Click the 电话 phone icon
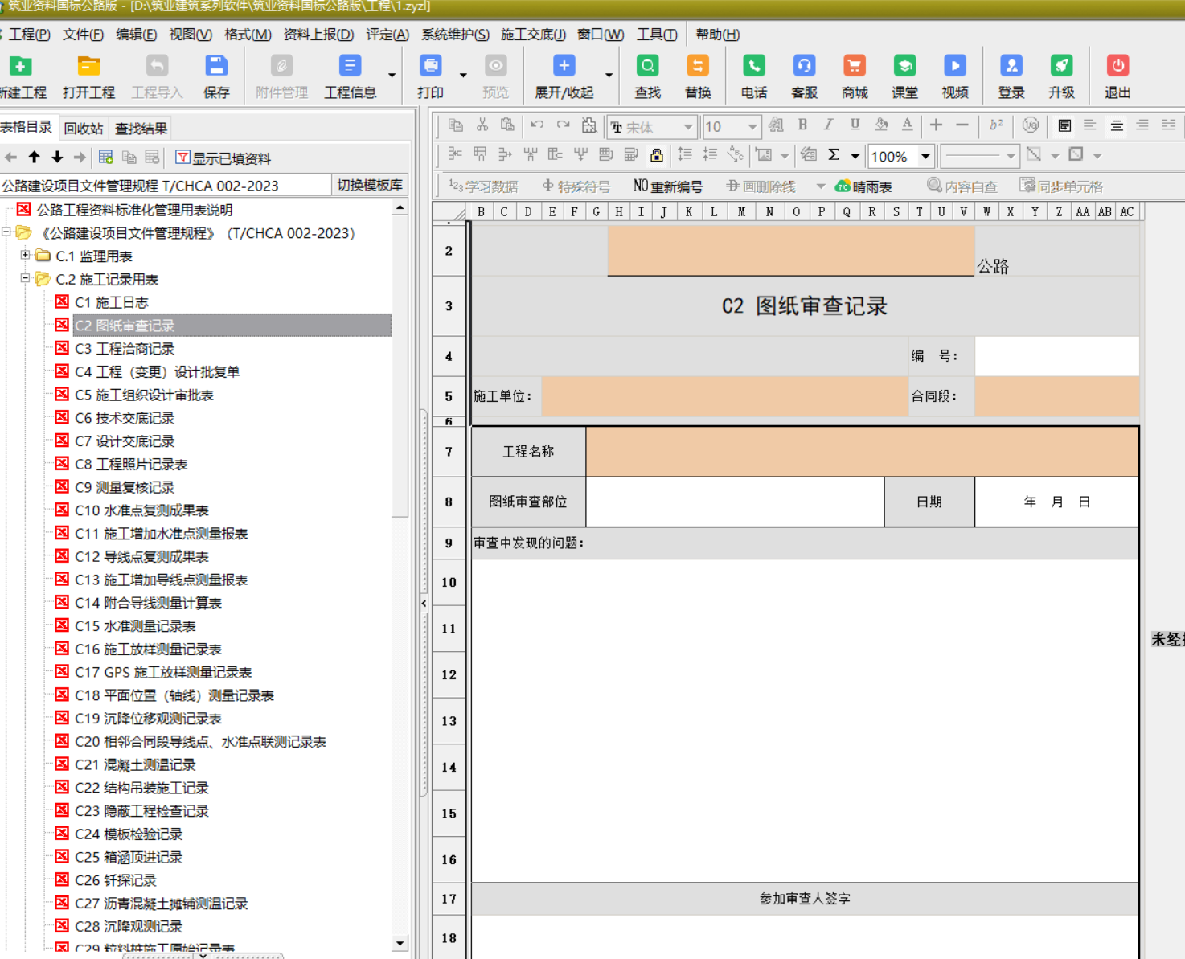 [753, 67]
